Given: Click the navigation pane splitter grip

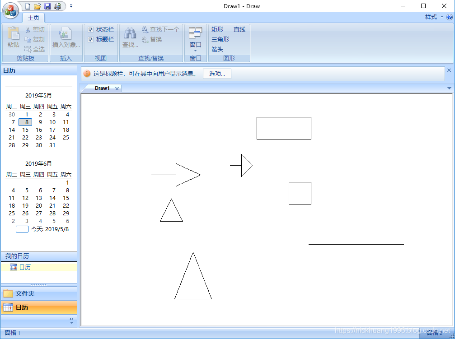Looking at the screenshot, I should pyautogui.click(x=39, y=285).
